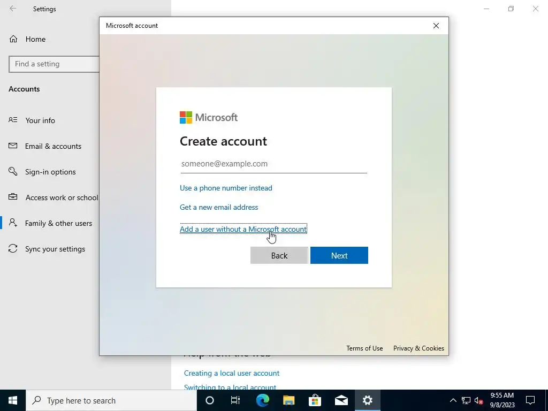Open File Explorer from taskbar
The height and width of the screenshot is (411, 548).
click(x=288, y=400)
